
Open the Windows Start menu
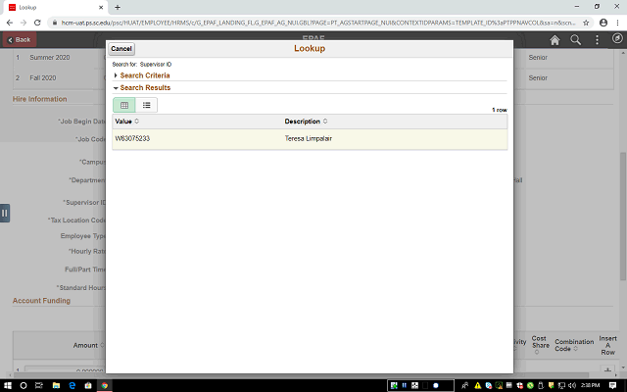tap(8, 385)
